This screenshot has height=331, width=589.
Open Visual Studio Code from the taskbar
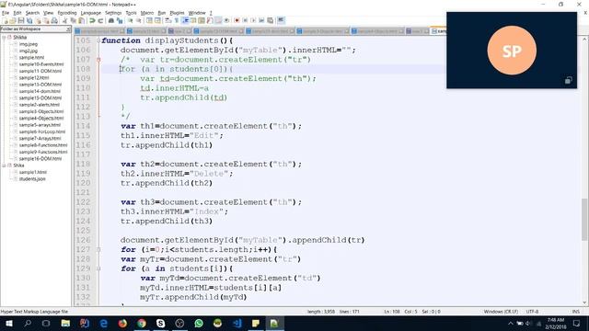[237, 323]
